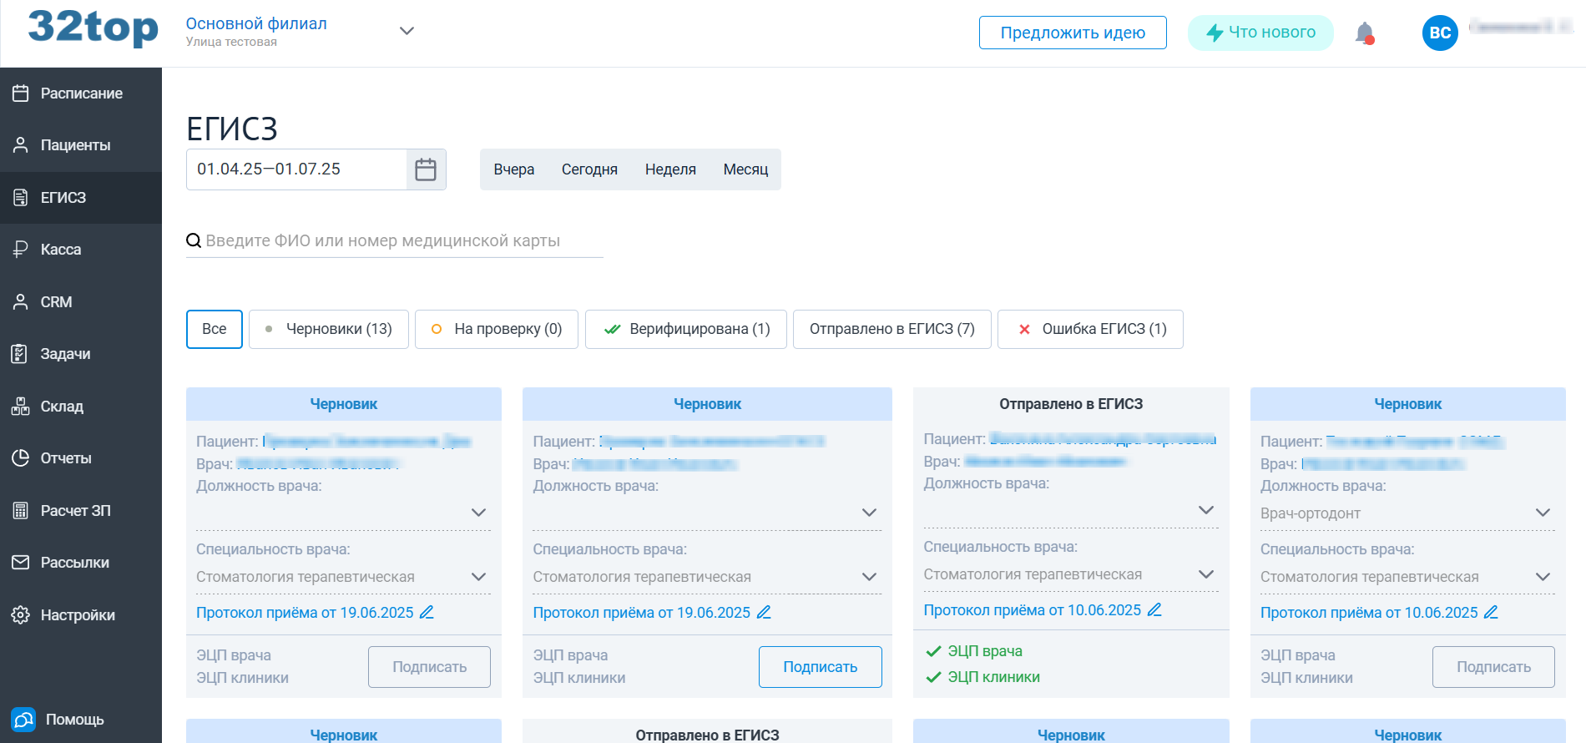1586x743 pixels.
Task: Click the ЕГИСЗ document icon in sidebar
Action: click(21, 197)
